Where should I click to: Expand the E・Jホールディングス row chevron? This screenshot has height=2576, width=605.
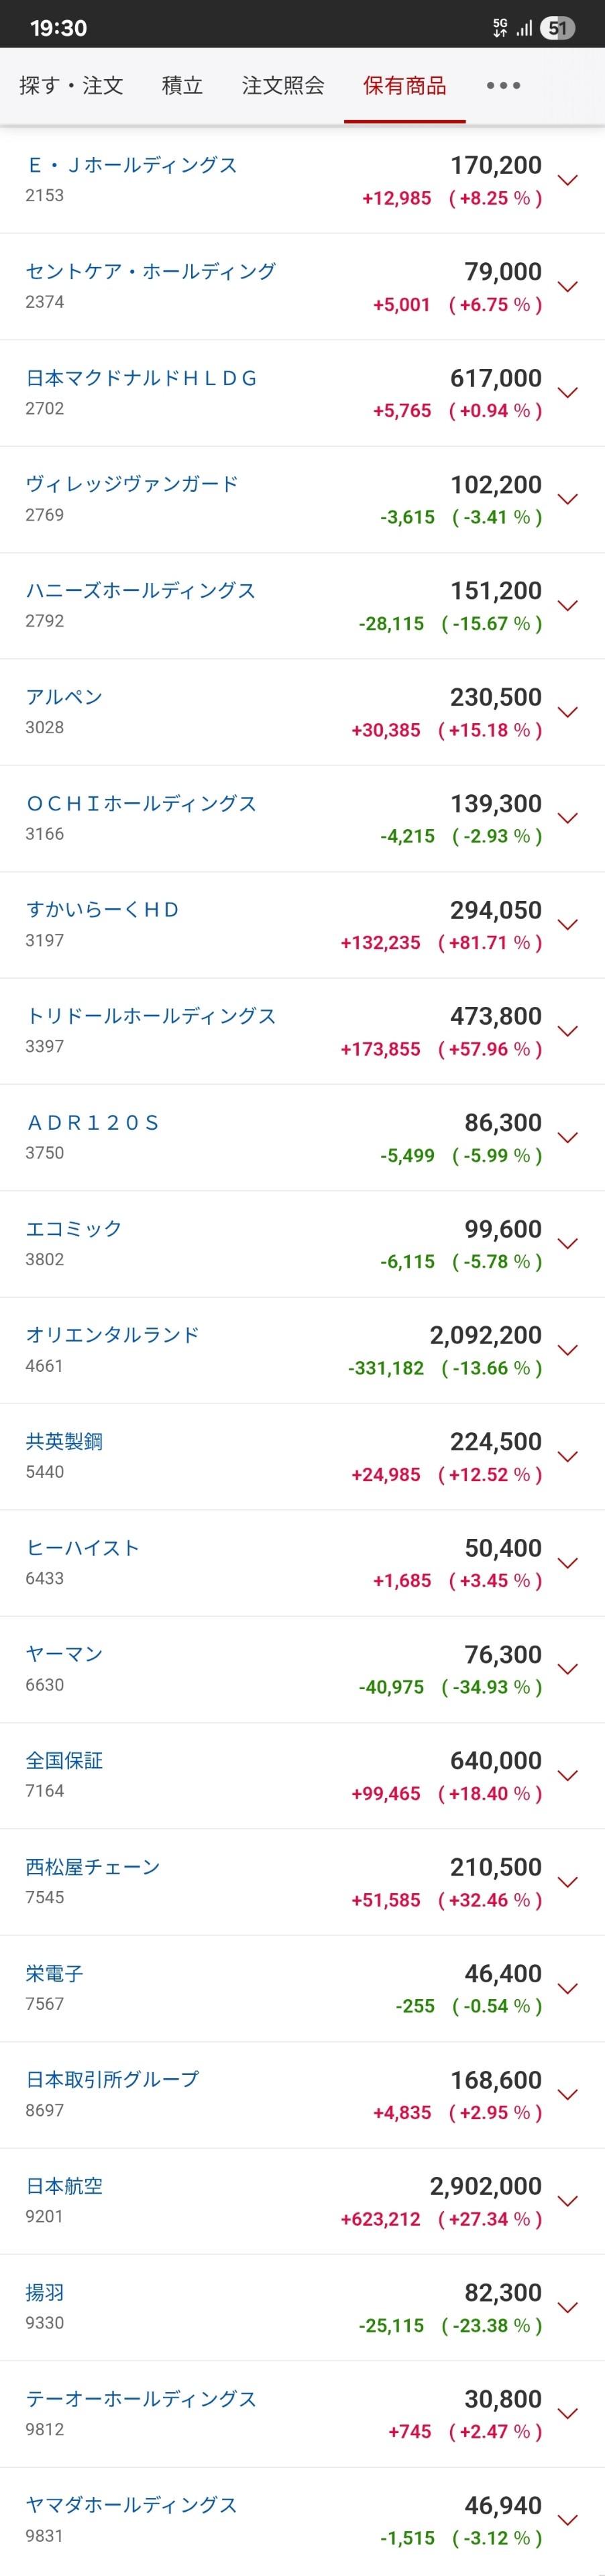point(568,180)
